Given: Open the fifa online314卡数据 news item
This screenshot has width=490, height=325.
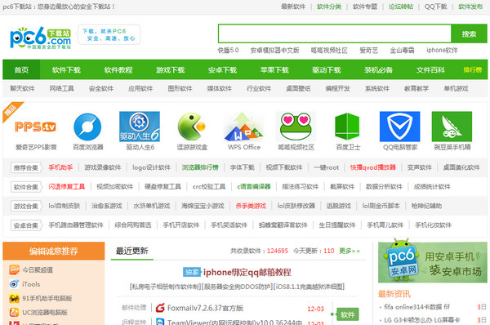Looking at the screenshot, I should pyautogui.click(x=416, y=307).
